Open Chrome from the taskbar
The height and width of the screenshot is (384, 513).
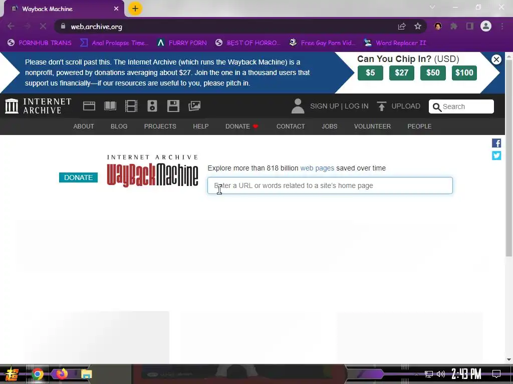[37, 374]
